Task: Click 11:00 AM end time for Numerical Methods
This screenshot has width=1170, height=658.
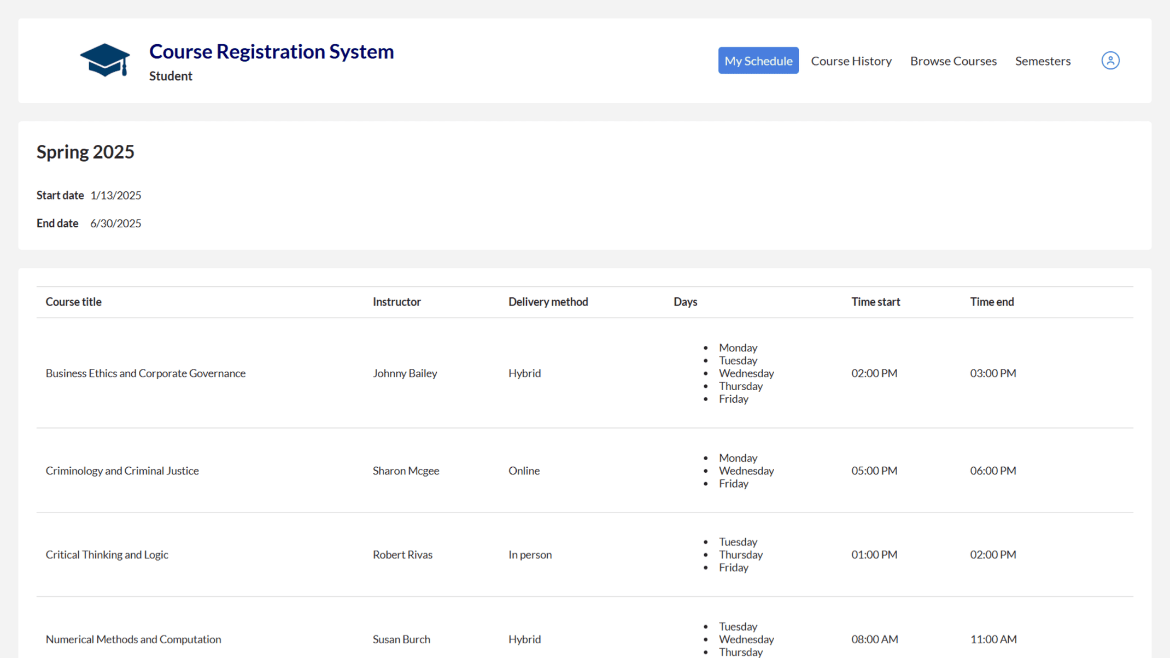Action: point(993,639)
